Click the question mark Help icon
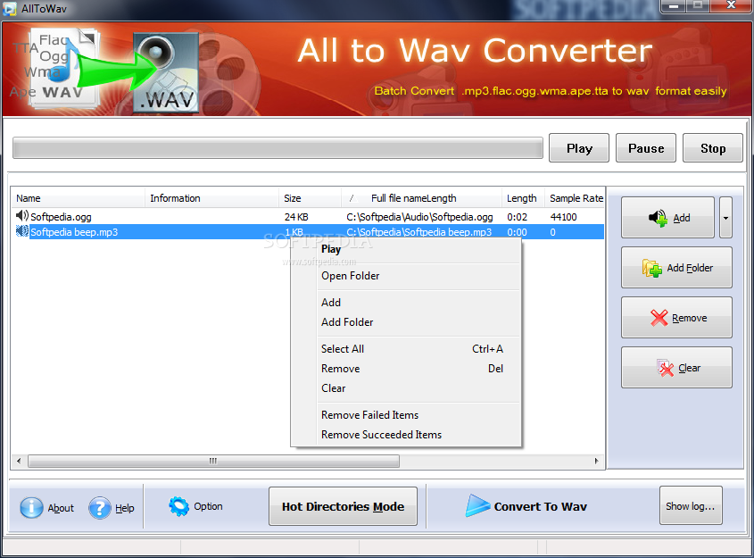The width and height of the screenshot is (754, 558). 100,507
